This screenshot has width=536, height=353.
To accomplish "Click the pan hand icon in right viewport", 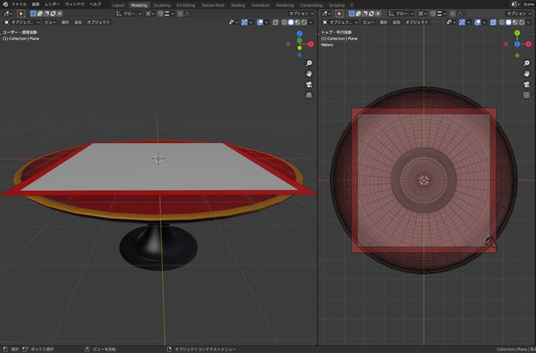I will point(527,73).
